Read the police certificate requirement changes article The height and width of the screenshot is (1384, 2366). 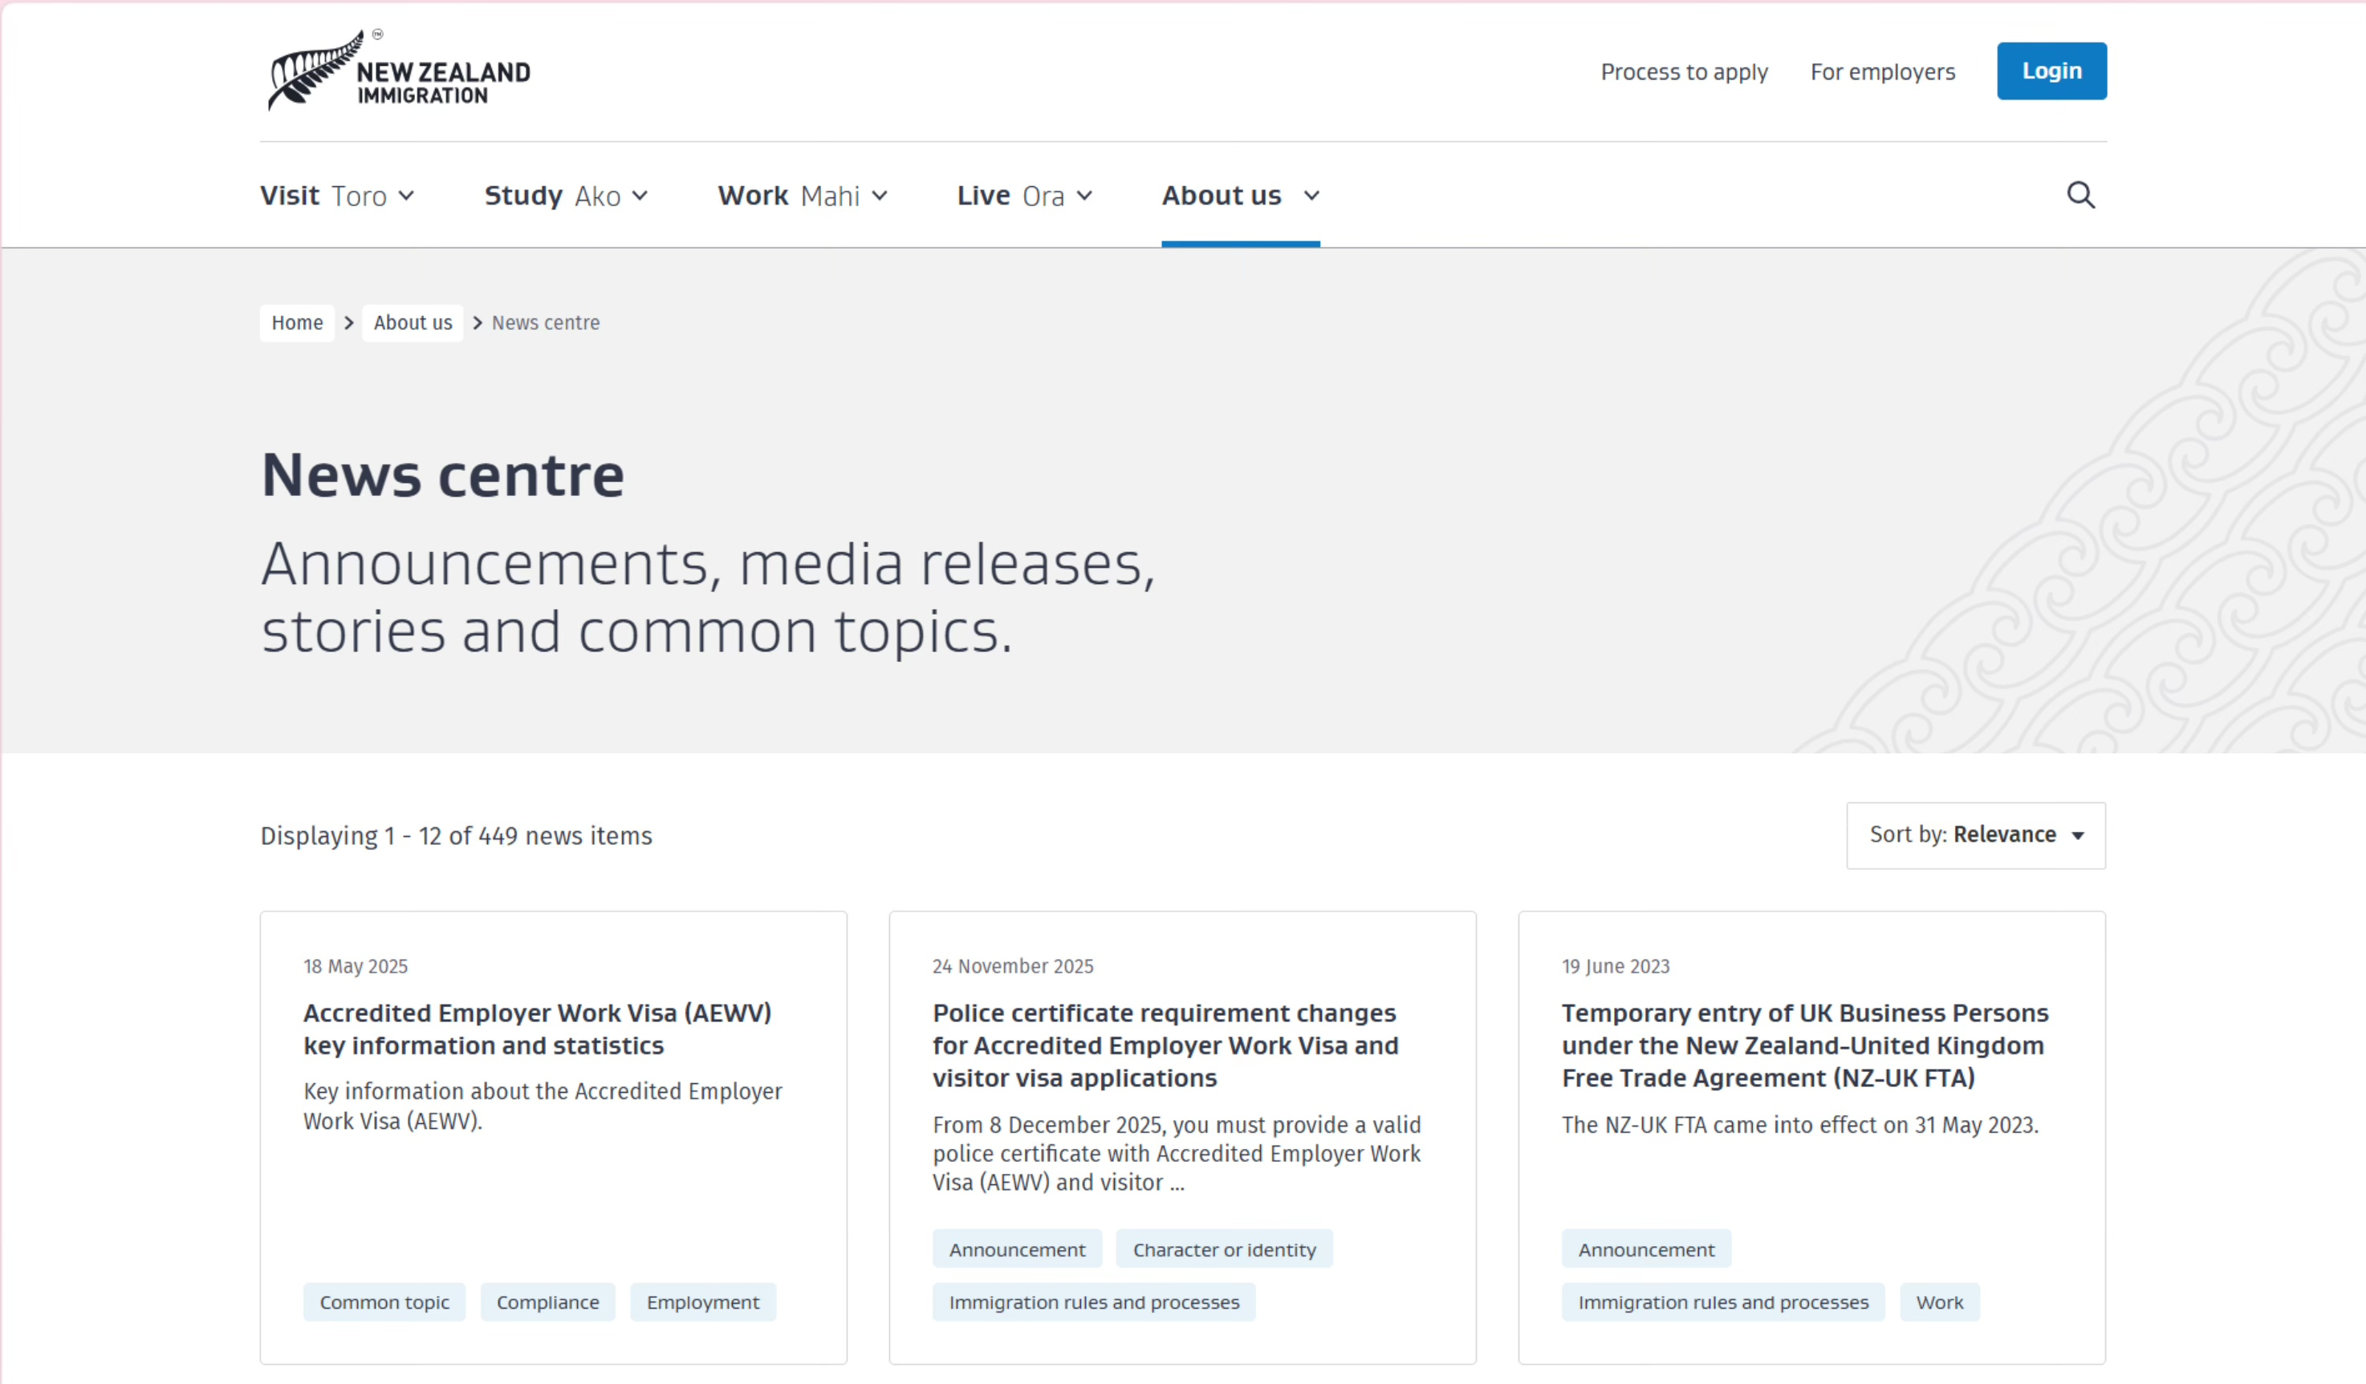1165,1045
